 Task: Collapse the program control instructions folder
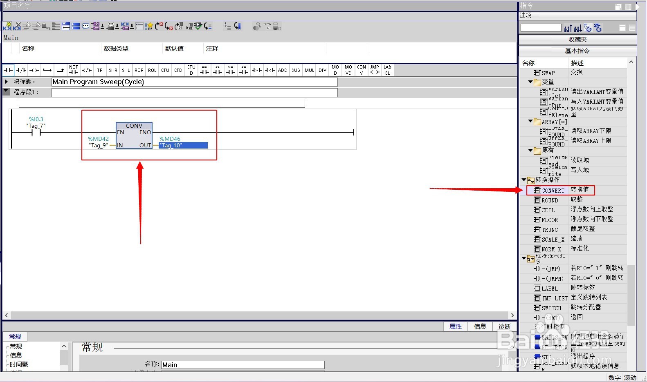click(x=524, y=258)
